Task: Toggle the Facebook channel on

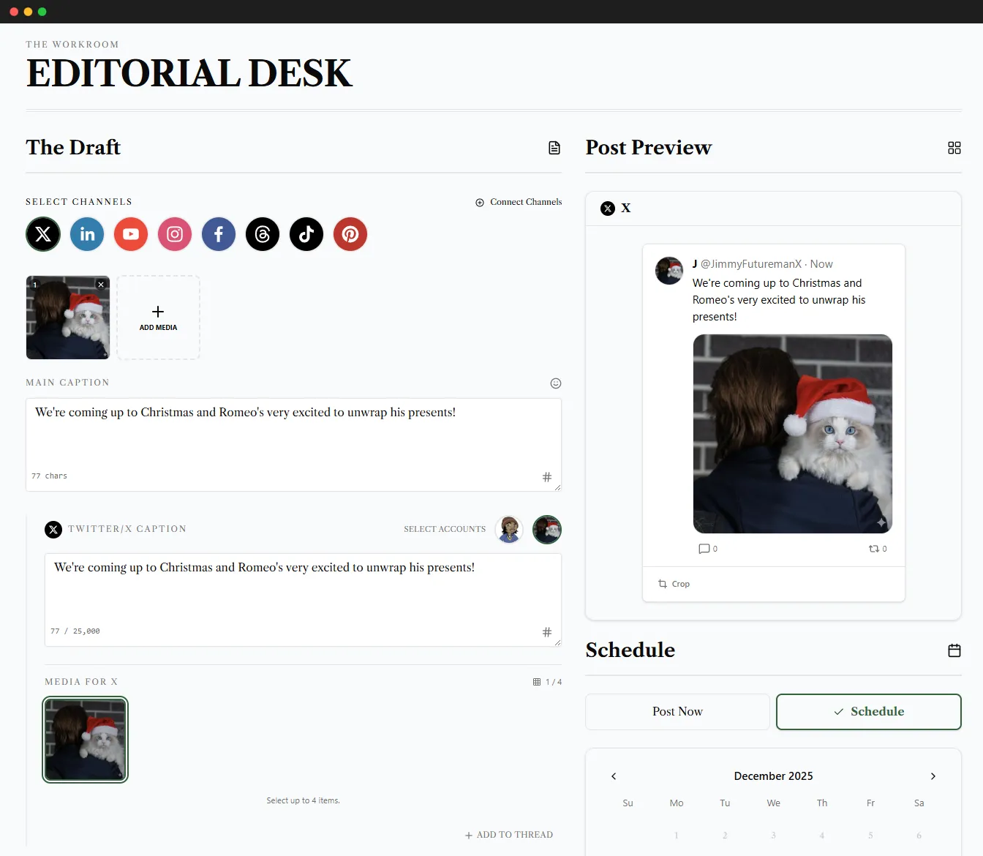Action: (x=218, y=234)
